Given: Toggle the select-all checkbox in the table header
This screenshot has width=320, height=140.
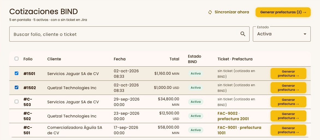Looking at the screenshot, I should [x=17, y=58].
